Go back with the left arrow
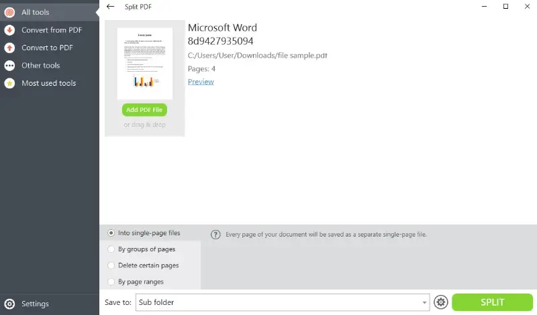537x315 pixels. click(x=110, y=7)
